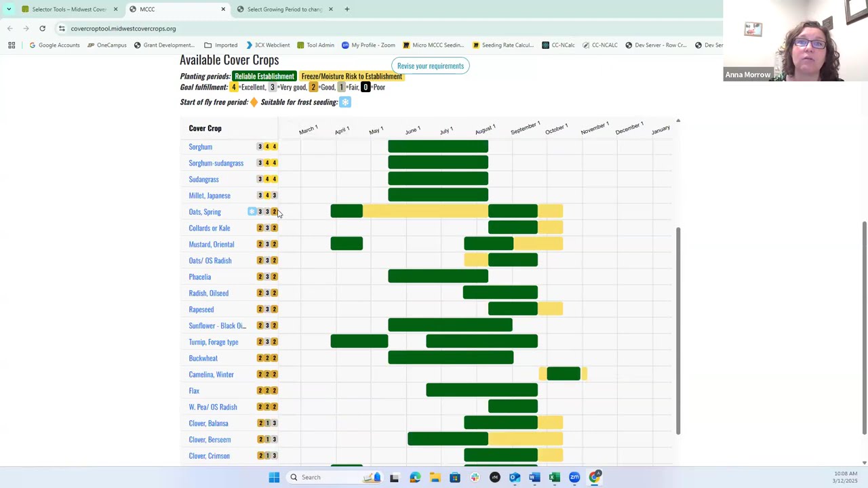Close the MCCC tab
This screenshot has height=488, width=868.
point(223,9)
